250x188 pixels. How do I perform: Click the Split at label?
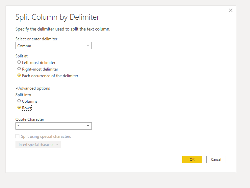tap(21, 56)
